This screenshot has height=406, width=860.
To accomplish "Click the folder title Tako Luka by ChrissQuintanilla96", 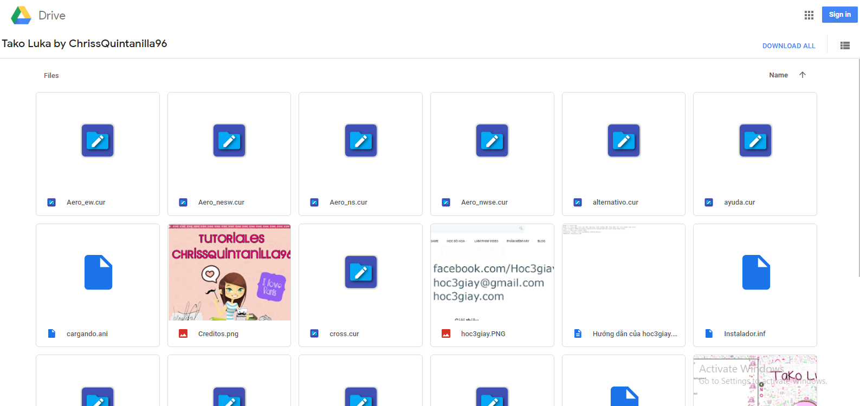I will (x=85, y=43).
